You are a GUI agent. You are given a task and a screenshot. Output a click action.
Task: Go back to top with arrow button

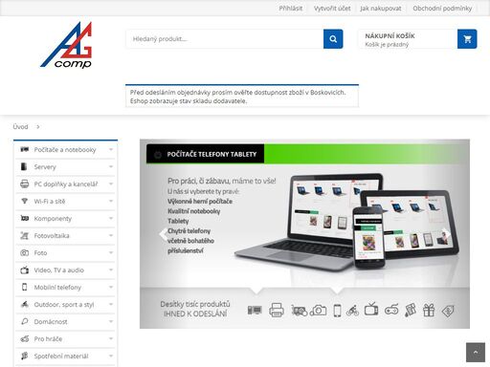(x=476, y=353)
